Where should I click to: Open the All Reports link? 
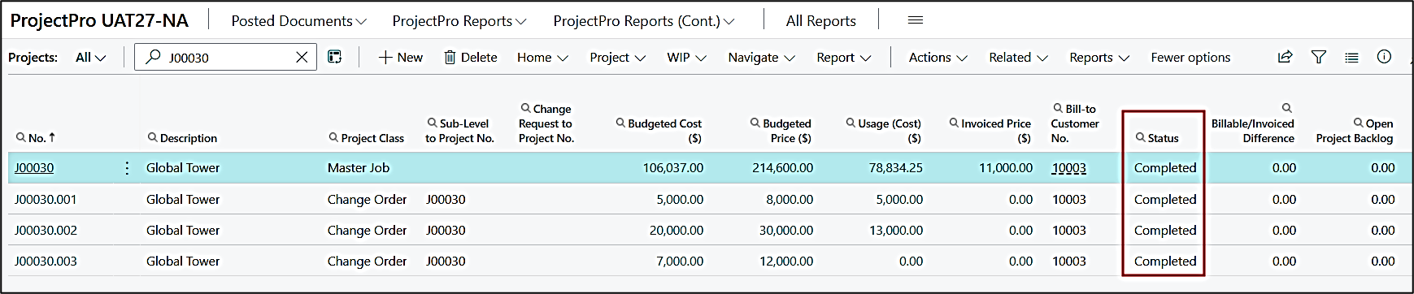(820, 21)
